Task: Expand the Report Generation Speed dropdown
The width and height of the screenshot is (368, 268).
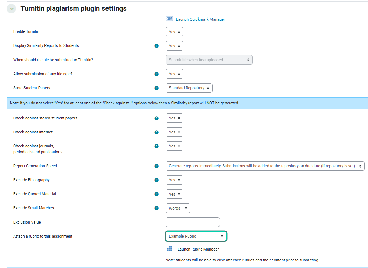Action: 265,166
